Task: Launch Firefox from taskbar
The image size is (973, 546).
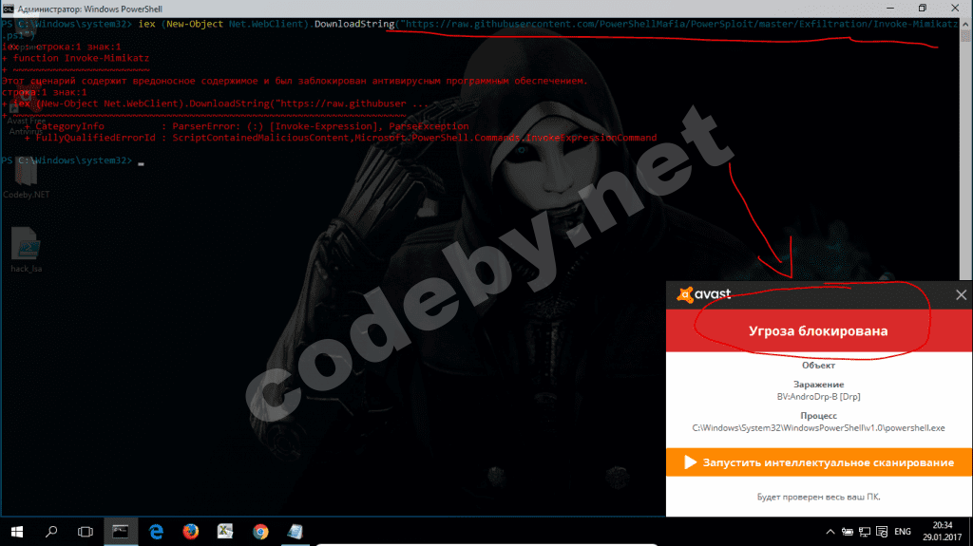Action: pos(190,532)
